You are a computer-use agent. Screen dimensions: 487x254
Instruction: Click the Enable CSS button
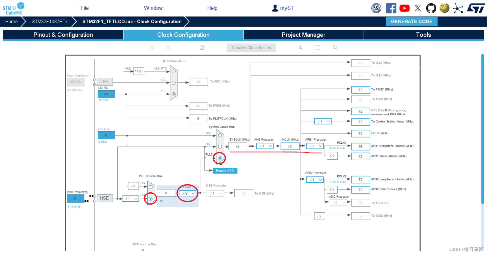[225, 171]
